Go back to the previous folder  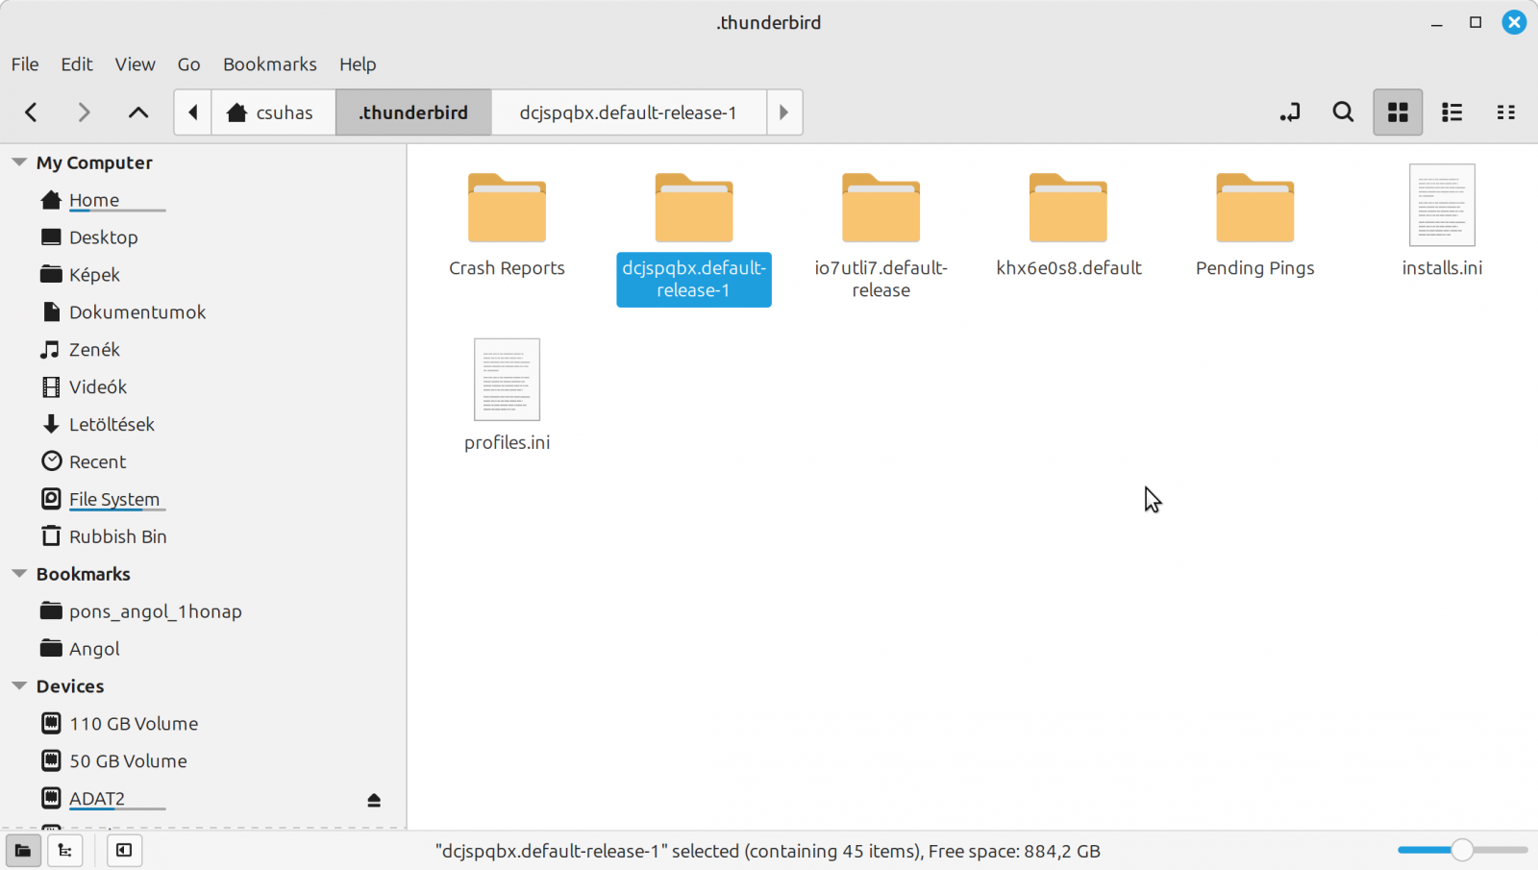(31, 112)
